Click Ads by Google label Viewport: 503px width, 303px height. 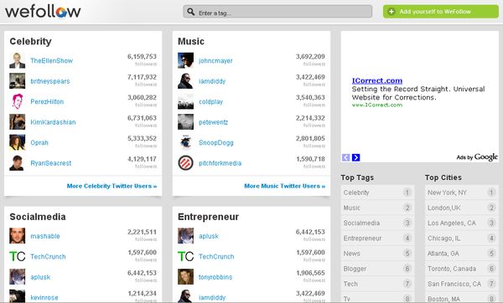[477, 157]
